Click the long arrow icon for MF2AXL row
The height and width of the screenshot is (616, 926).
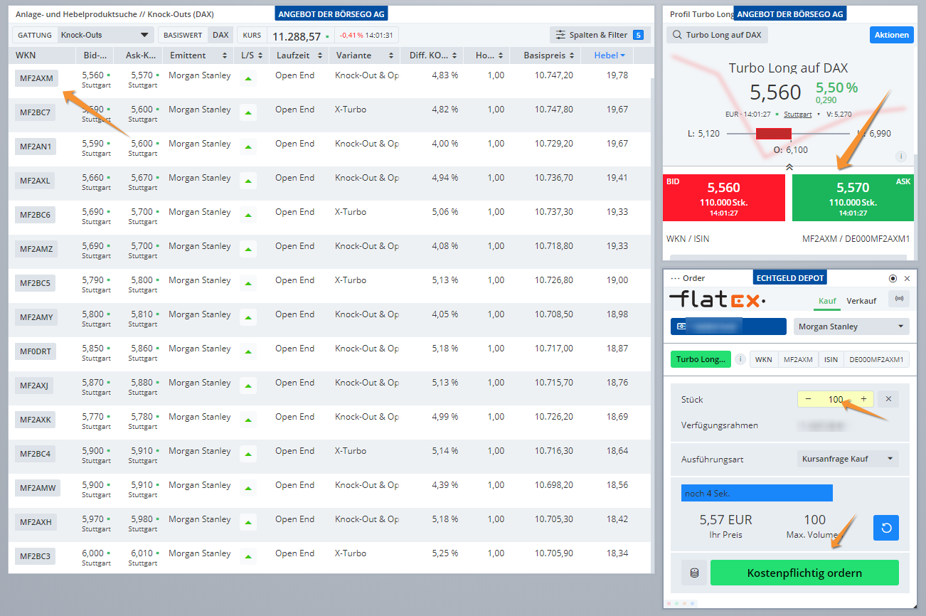point(248,181)
